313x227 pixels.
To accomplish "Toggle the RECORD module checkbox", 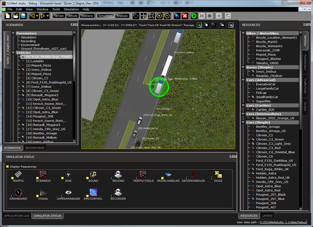I will tap(112, 178).
